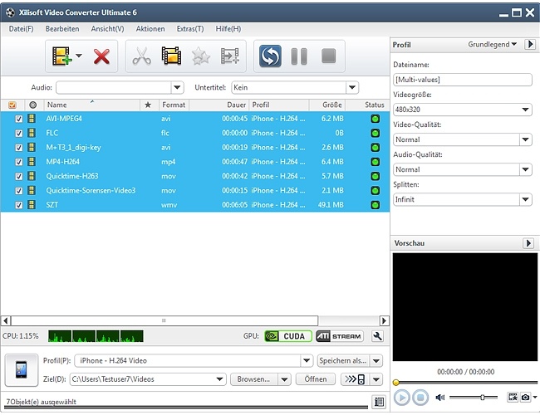Click the scissors clip tool icon
This screenshot has width=540, height=415.
pos(142,56)
